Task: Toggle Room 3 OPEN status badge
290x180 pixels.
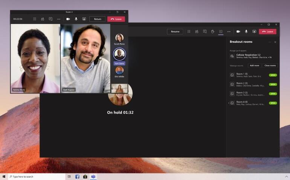Action: click(273, 94)
